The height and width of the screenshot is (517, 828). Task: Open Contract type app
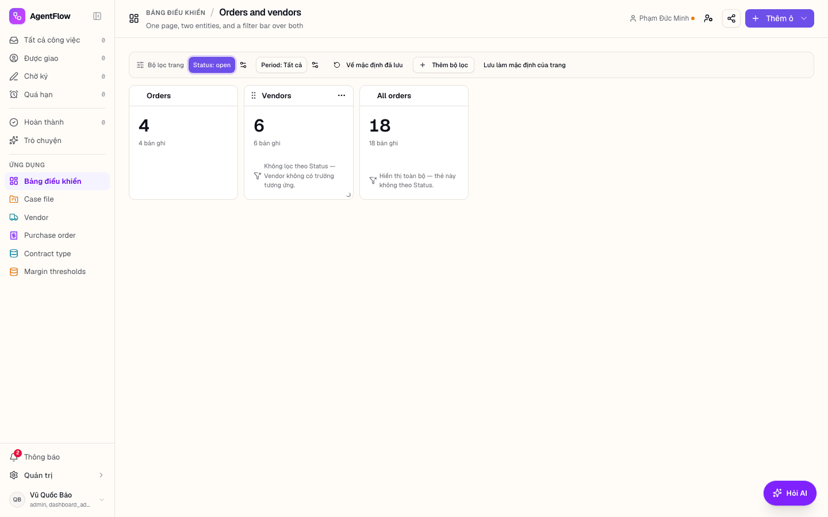(57, 253)
